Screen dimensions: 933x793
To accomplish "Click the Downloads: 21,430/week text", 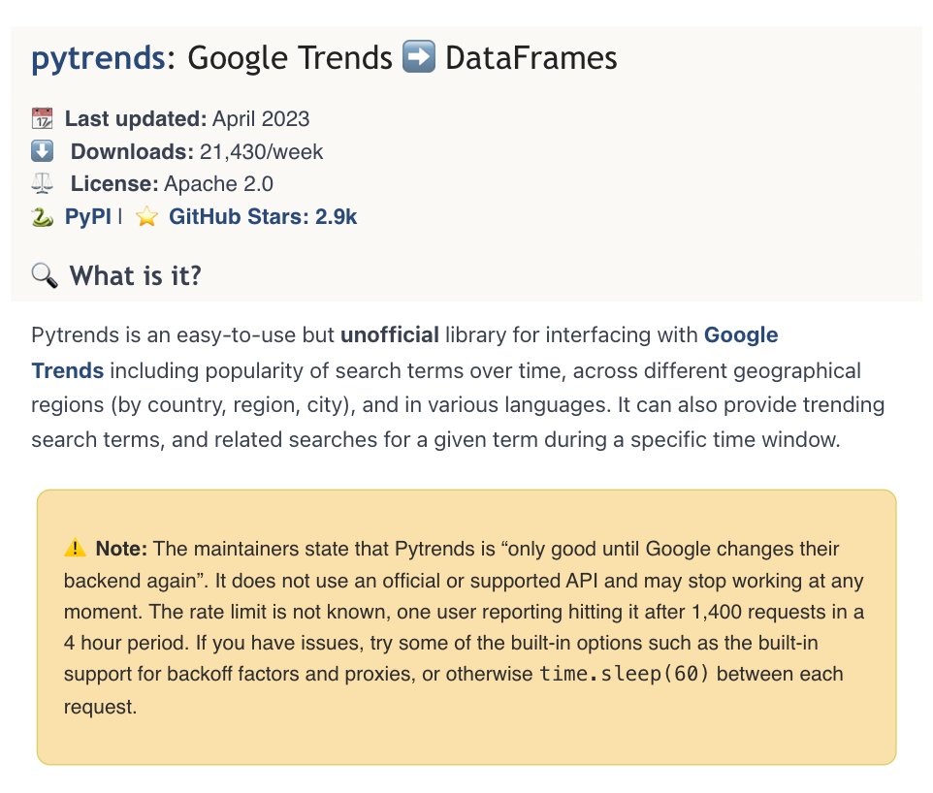I will click(196, 151).
